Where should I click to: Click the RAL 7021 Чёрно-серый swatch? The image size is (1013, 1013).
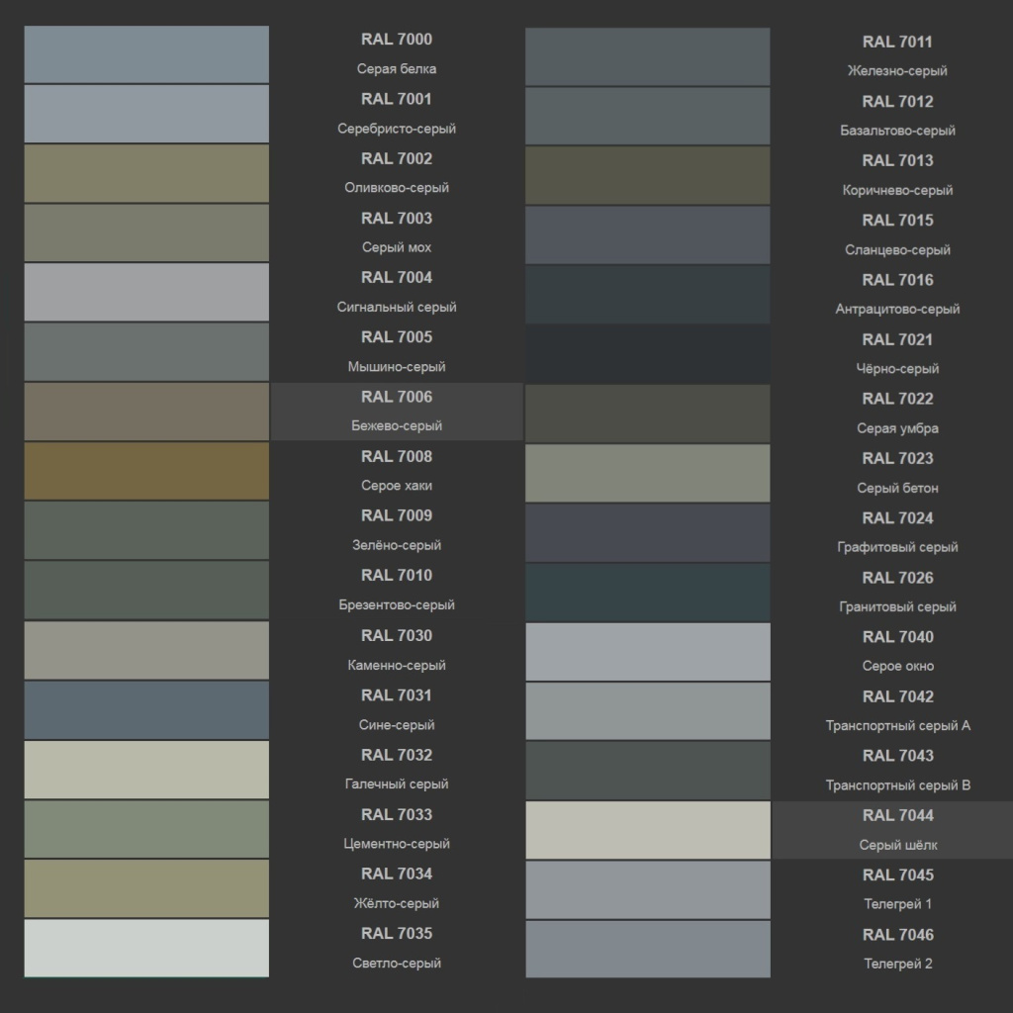tap(647, 354)
